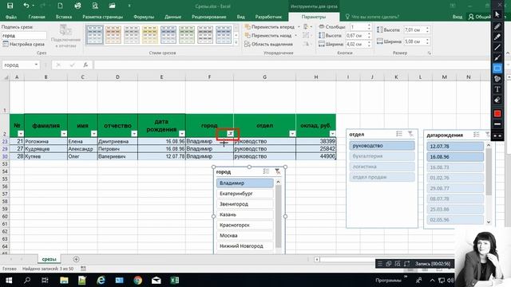
Task: Toggle 'бухгалтерия' in the отдел slicer
Action: click(382, 156)
